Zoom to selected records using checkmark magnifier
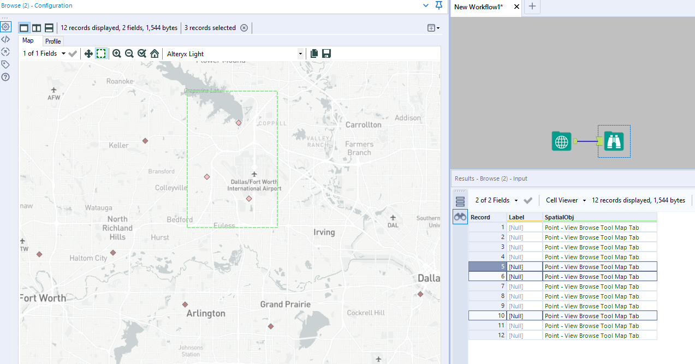This screenshot has width=695, height=364. (141, 53)
